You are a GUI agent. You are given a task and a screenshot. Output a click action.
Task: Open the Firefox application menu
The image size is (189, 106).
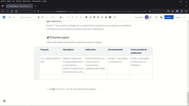click(x=186, y=11)
